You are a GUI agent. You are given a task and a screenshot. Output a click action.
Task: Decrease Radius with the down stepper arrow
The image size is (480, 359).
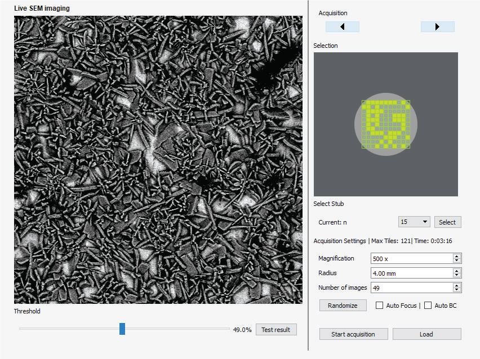pyautogui.click(x=456, y=275)
